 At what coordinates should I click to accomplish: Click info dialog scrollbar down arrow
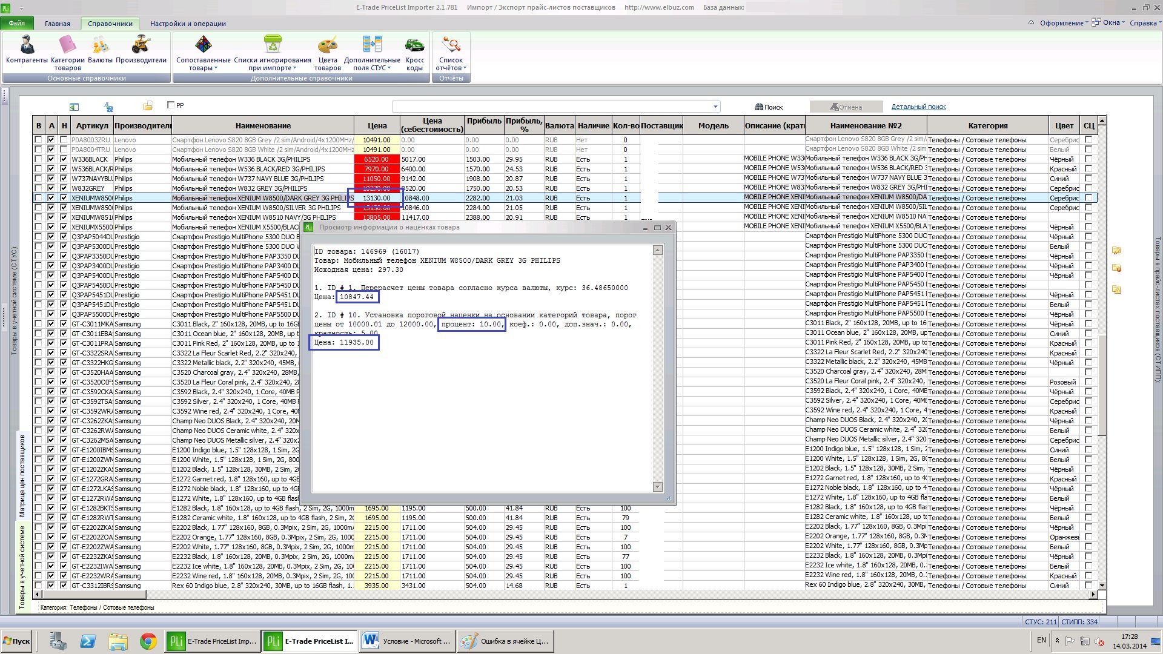pyautogui.click(x=658, y=487)
